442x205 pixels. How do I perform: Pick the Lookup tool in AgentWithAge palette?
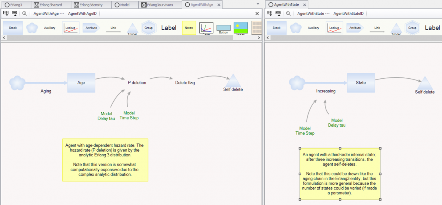(x=71, y=28)
